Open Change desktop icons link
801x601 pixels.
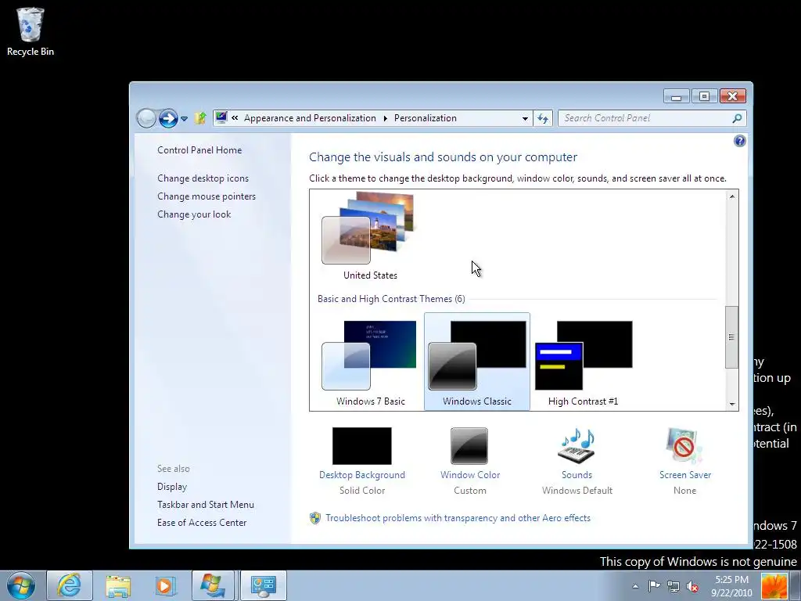coord(203,178)
